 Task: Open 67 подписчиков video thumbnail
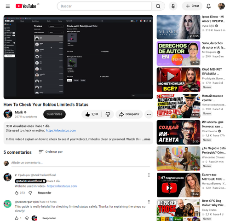point(178,185)
